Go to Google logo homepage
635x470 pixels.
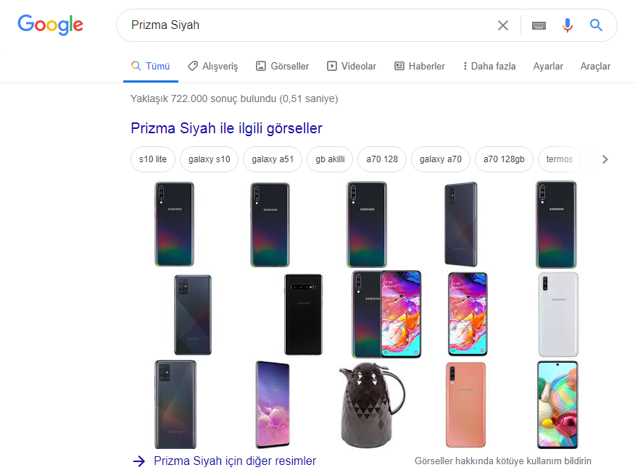[x=50, y=25]
